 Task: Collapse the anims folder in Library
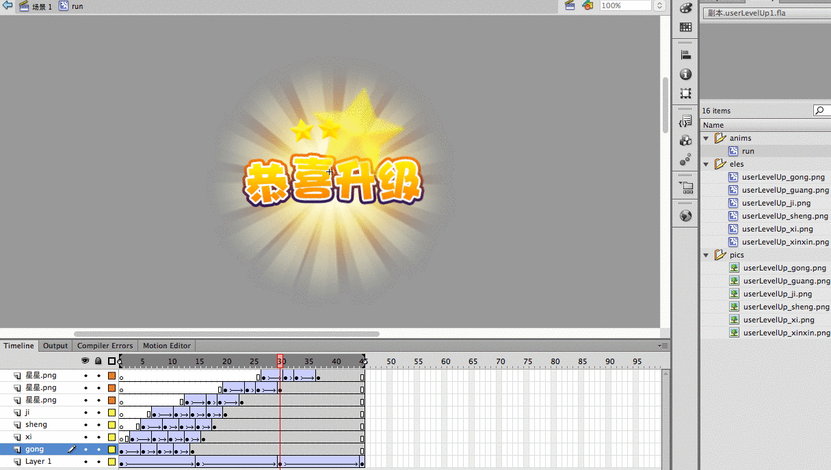[x=707, y=138]
